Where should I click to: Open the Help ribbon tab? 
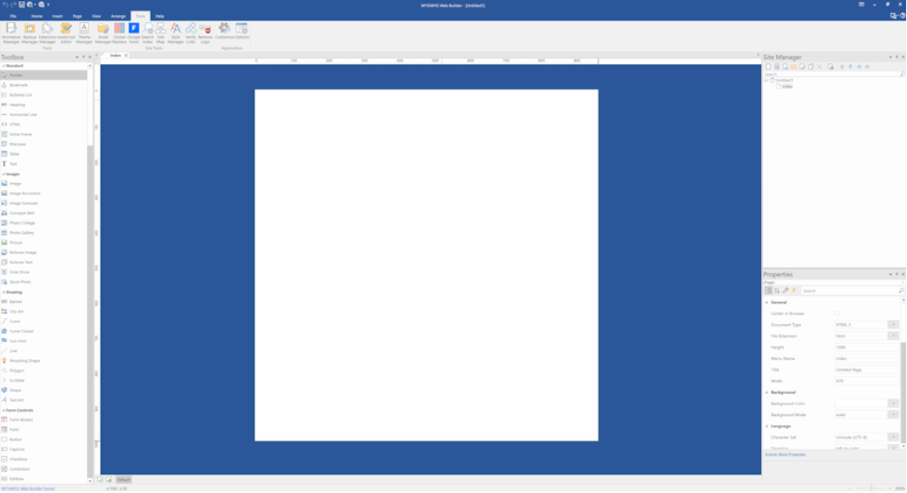pos(160,16)
